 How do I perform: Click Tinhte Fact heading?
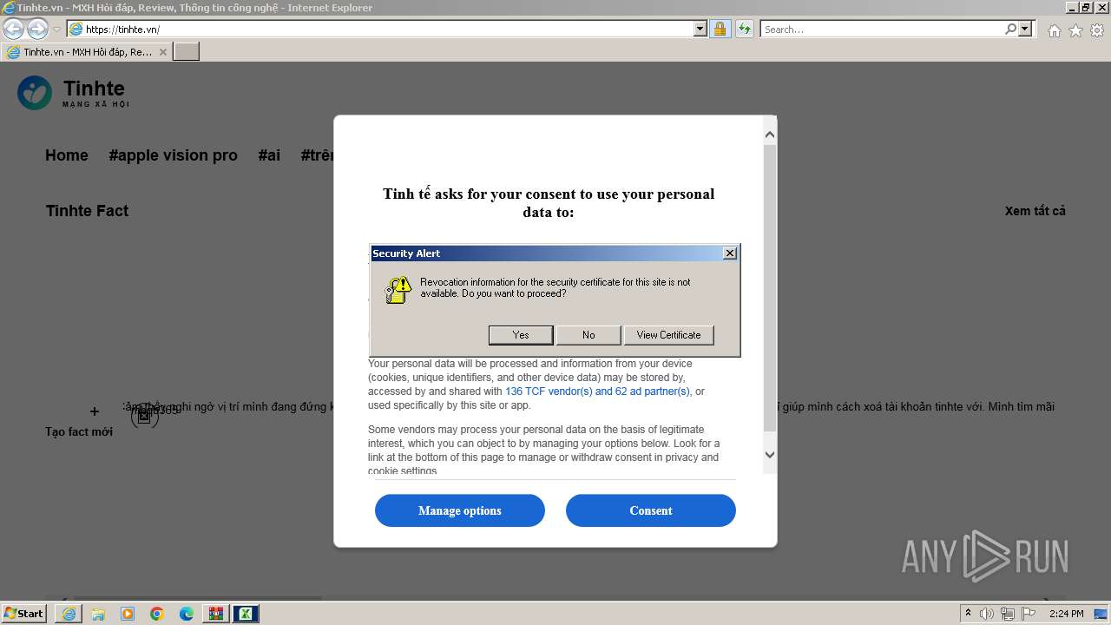[87, 211]
